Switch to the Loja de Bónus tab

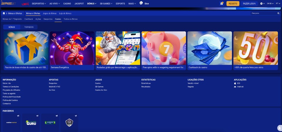pos(65,13)
